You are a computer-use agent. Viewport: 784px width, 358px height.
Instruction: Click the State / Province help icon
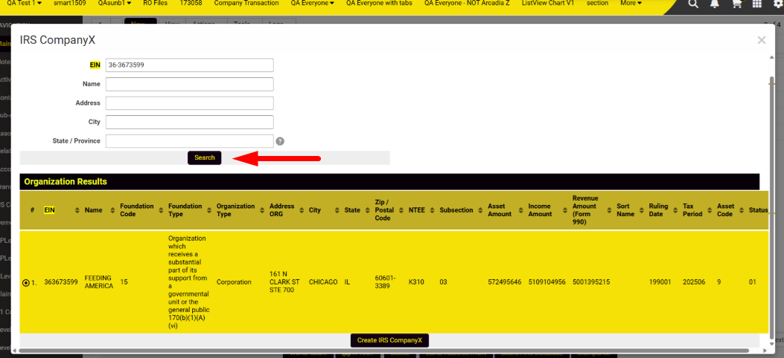[280, 141]
